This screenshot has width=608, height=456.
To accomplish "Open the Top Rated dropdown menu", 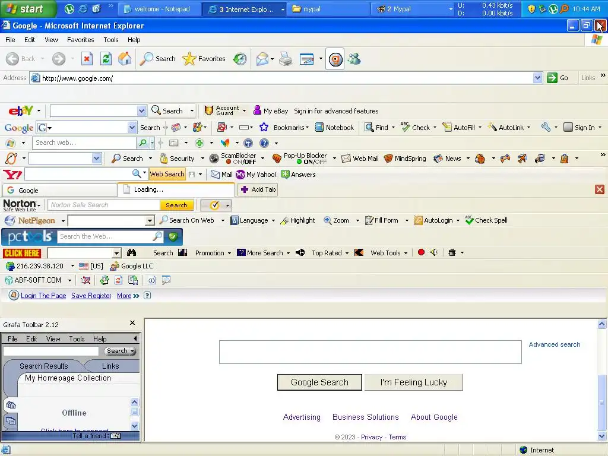I will [x=330, y=253].
